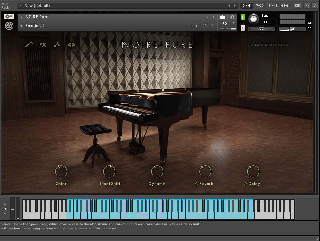
Task: Show instrument info with the i icon
Action: pos(232,17)
